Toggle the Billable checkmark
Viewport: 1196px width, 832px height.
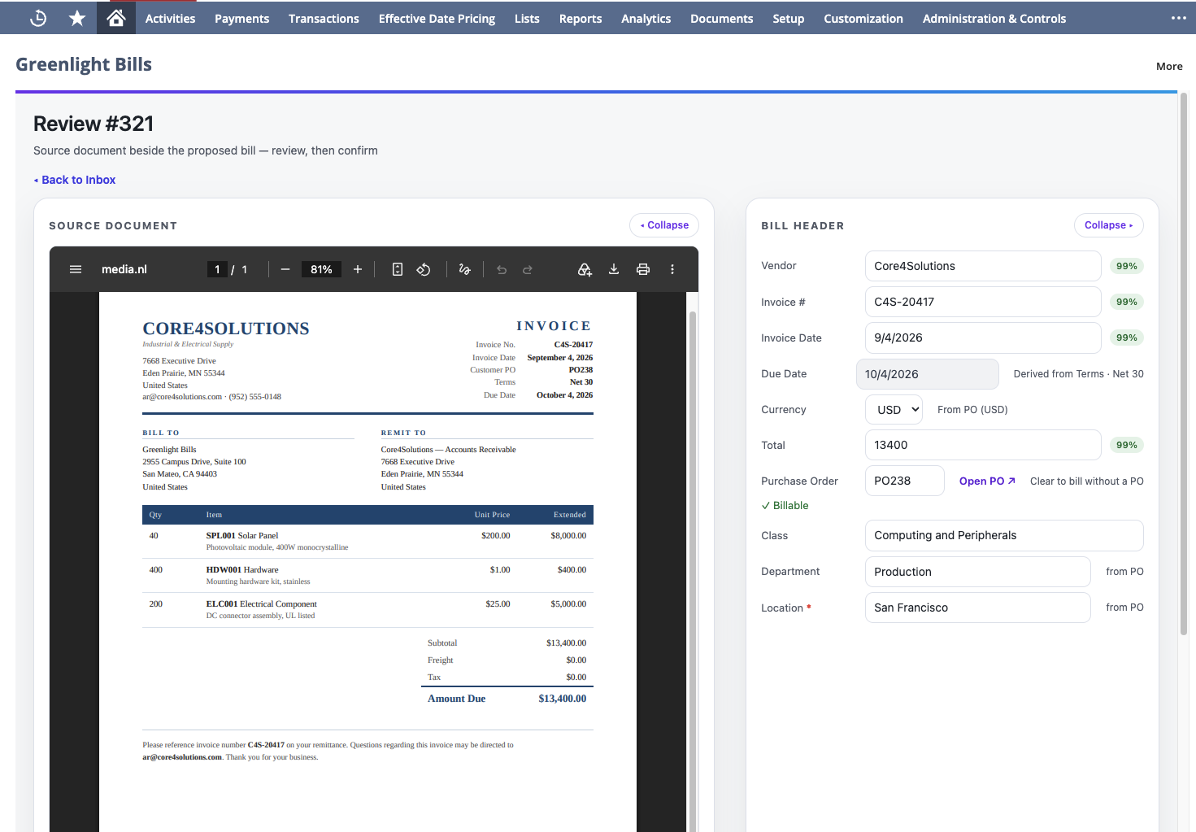click(x=785, y=505)
